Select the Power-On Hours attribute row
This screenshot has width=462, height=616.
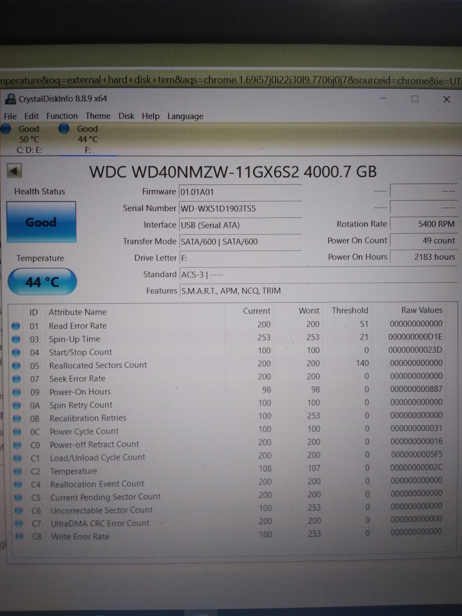(x=80, y=392)
